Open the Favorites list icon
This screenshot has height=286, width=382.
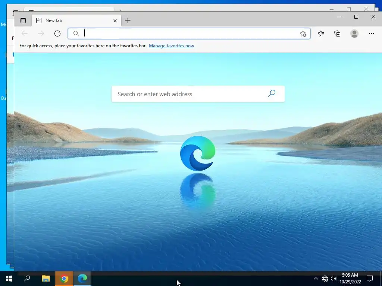click(321, 34)
